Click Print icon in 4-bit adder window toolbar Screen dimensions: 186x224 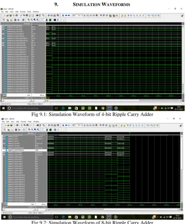coord(16,15)
